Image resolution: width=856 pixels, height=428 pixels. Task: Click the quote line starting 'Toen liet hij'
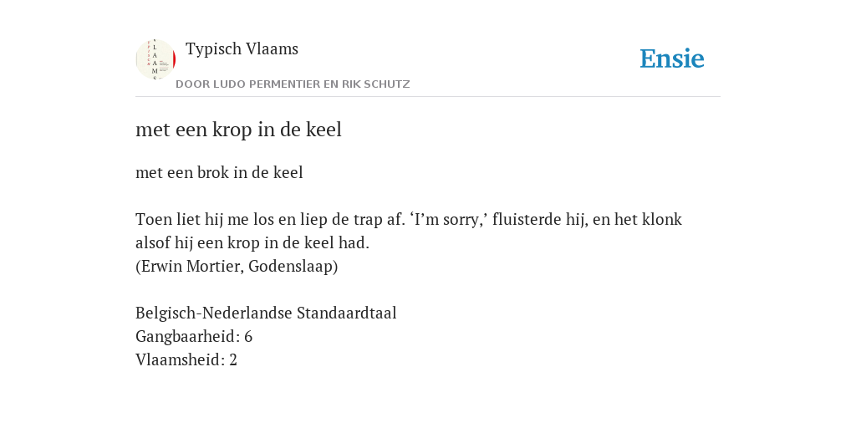pyautogui.click(x=408, y=220)
